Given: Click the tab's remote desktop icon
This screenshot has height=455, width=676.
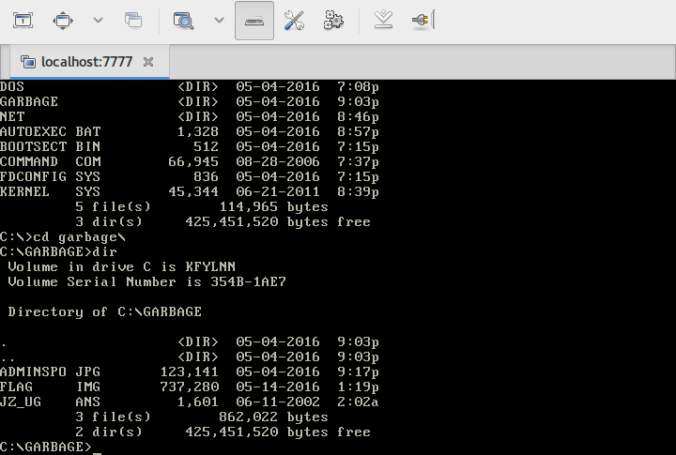Looking at the screenshot, I should pyautogui.click(x=28, y=62).
